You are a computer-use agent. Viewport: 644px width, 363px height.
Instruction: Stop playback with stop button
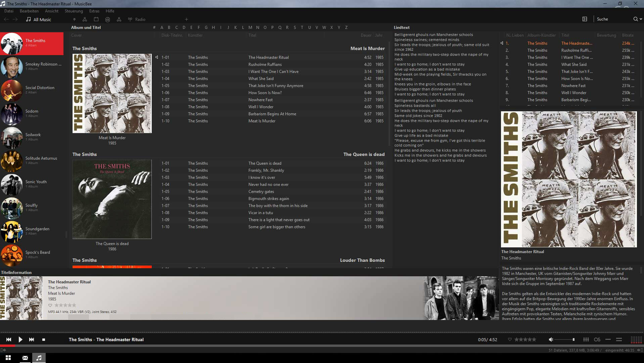44,339
